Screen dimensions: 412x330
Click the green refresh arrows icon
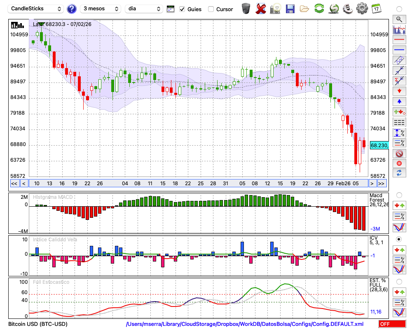pos(319,9)
